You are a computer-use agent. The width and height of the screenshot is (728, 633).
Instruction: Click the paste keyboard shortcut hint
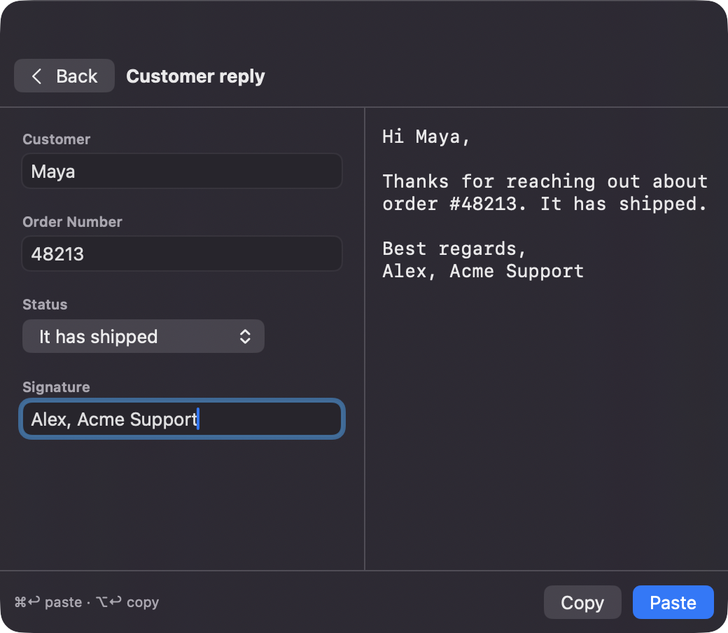pyautogui.click(x=48, y=602)
